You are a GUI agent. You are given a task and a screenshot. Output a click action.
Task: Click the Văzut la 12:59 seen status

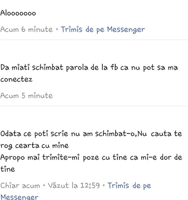pyautogui.click(x=74, y=186)
